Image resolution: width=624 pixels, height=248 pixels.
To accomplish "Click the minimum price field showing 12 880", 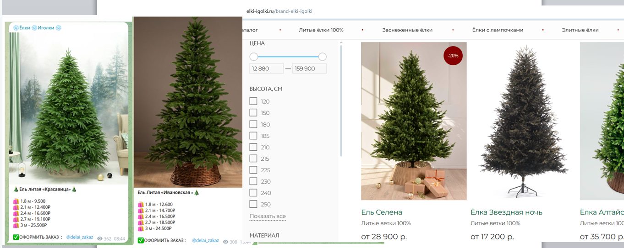I will [x=267, y=69].
